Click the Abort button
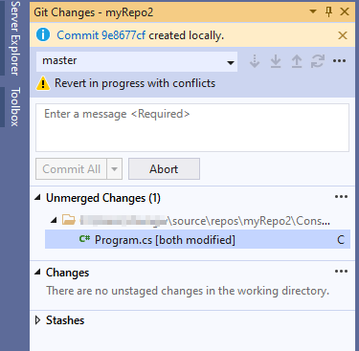 (x=164, y=169)
